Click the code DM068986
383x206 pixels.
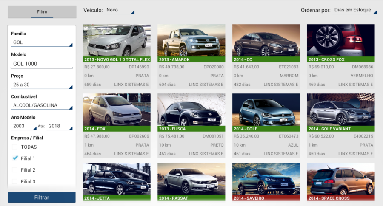click(363, 67)
